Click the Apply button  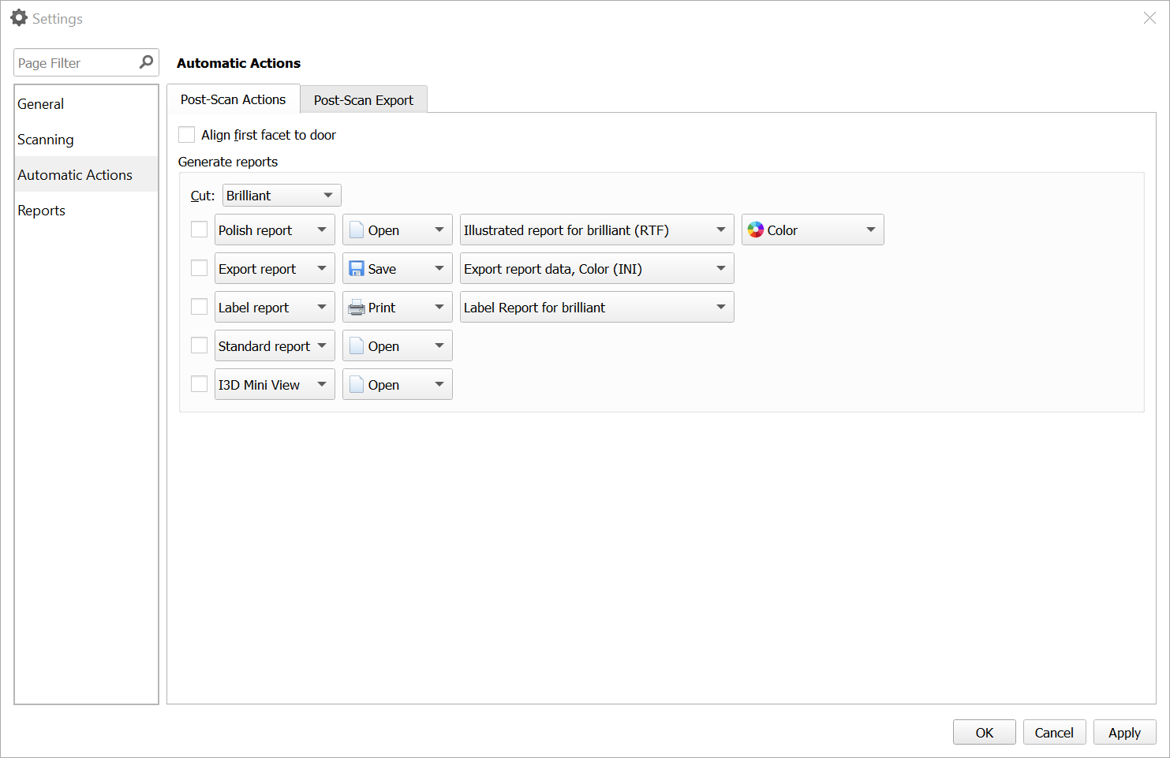(x=1124, y=732)
